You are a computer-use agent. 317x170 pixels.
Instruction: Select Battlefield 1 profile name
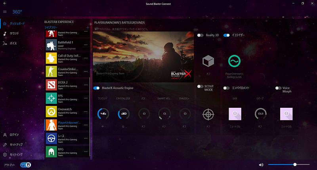point(65,42)
